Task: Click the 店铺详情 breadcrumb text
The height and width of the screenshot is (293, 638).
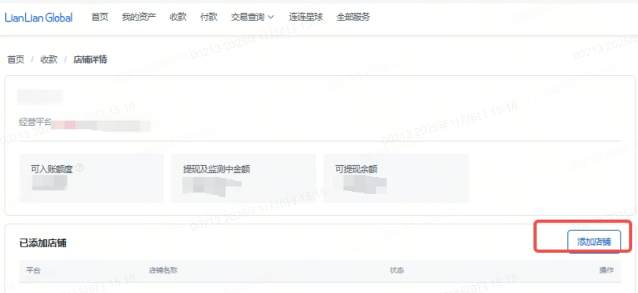Action: coord(91,59)
